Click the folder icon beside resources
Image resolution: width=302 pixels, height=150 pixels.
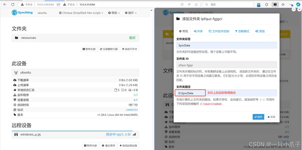(x=17, y=38)
